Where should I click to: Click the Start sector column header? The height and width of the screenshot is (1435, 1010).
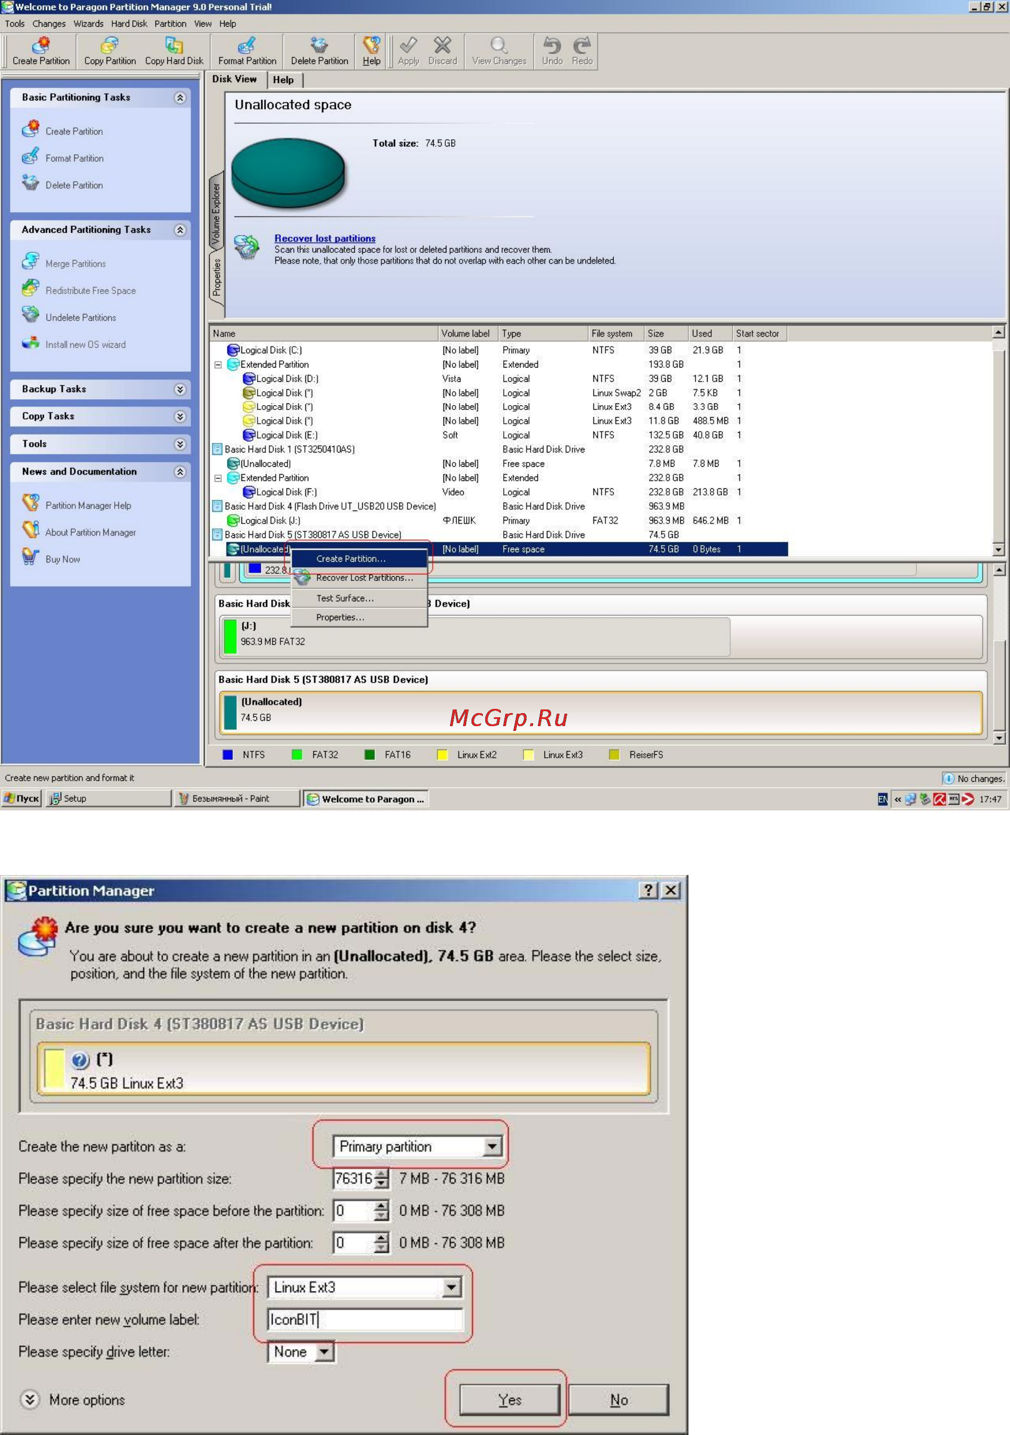tap(759, 333)
